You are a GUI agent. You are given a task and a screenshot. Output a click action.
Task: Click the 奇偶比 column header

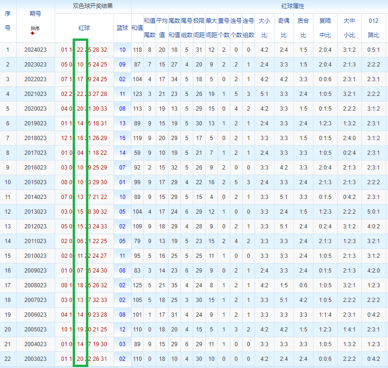click(x=284, y=28)
